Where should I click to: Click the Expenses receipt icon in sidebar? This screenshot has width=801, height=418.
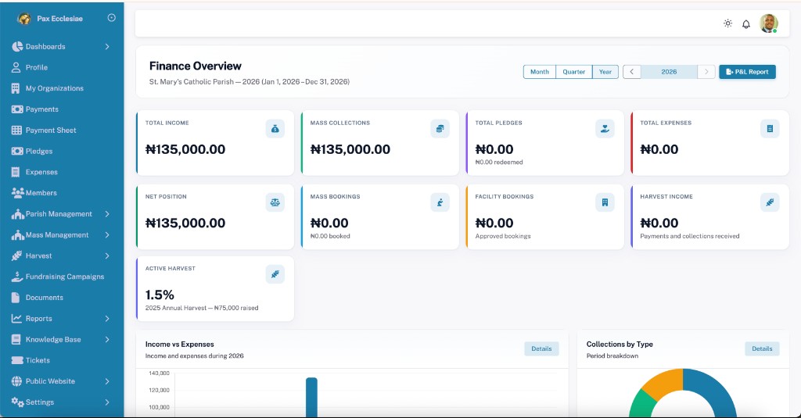[16, 172]
